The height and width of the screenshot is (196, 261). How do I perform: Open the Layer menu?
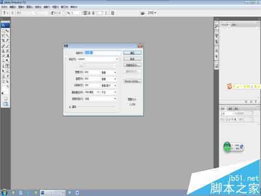point(30,7)
